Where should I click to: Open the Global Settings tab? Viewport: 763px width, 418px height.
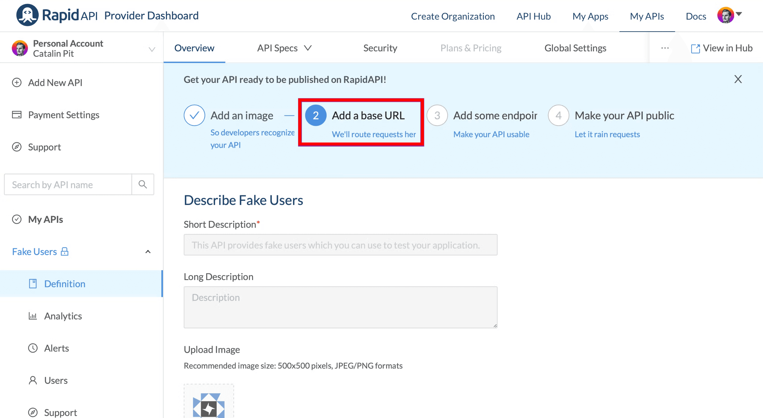coord(575,48)
